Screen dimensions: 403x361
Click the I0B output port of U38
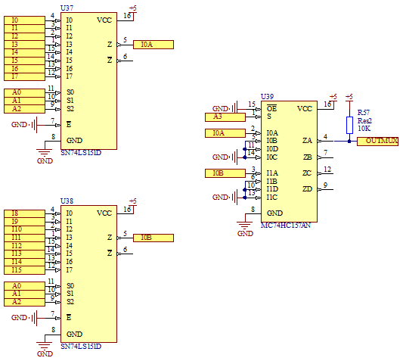coord(153,238)
